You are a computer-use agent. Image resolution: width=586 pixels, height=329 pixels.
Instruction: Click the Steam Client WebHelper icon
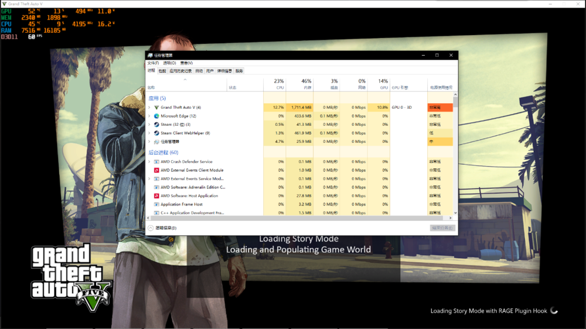point(156,133)
